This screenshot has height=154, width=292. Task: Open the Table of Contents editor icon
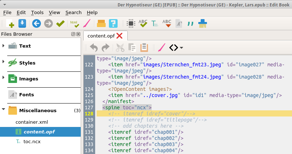click(x=155, y=24)
